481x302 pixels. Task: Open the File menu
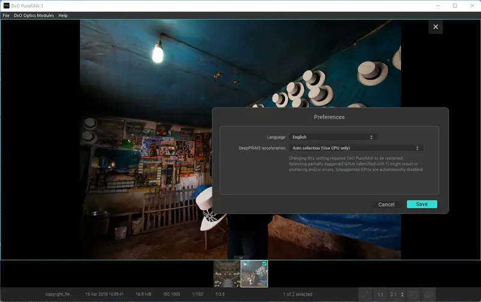click(6, 15)
